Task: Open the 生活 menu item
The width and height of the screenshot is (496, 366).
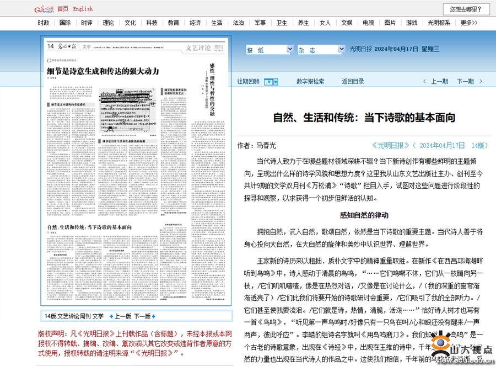Action: tap(217, 23)
